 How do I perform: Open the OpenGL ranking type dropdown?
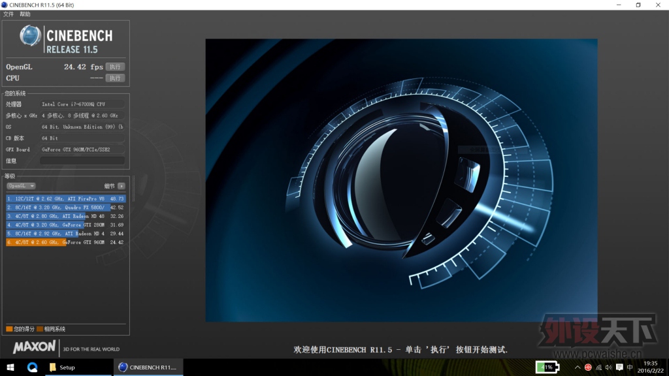pos(21,186)
